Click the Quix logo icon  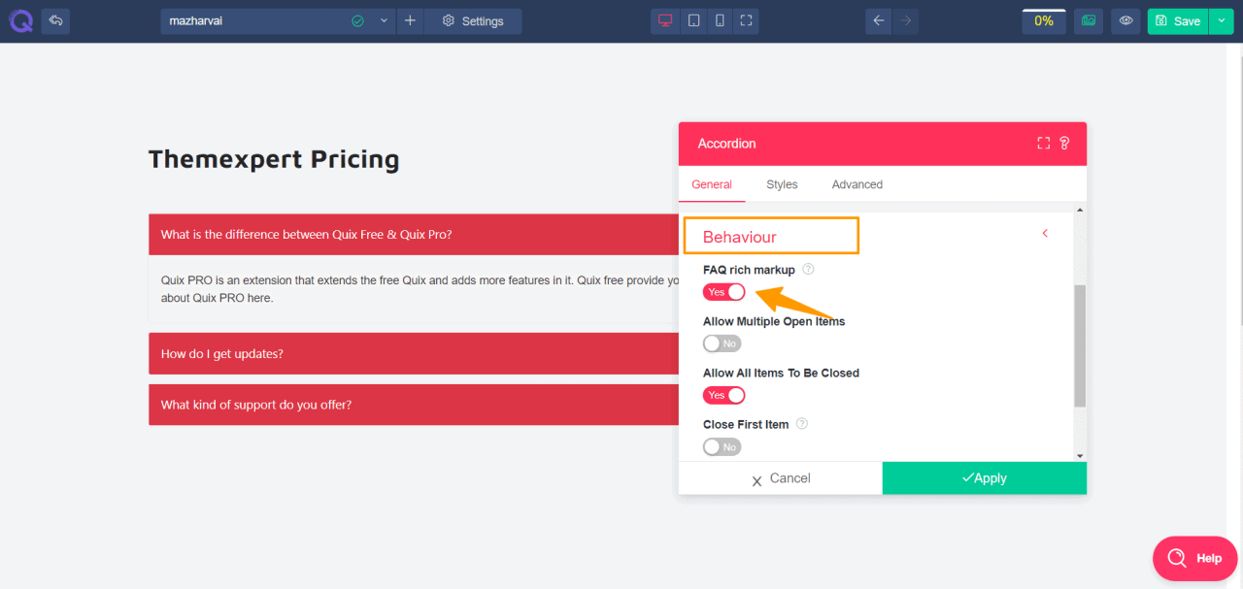pos(19,20)
